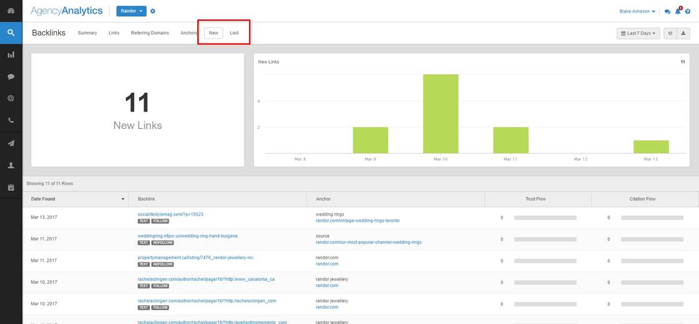Open the Last 7 Days date range dropdown

(x=638, y=34)
